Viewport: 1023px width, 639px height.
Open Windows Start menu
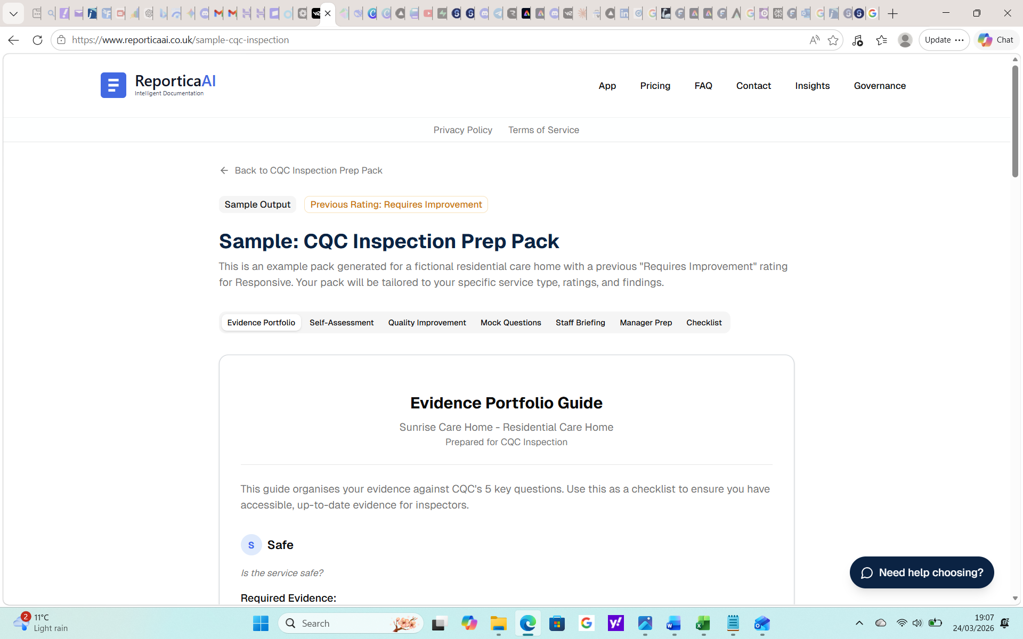pyautogui.click(x=261, y=623)
